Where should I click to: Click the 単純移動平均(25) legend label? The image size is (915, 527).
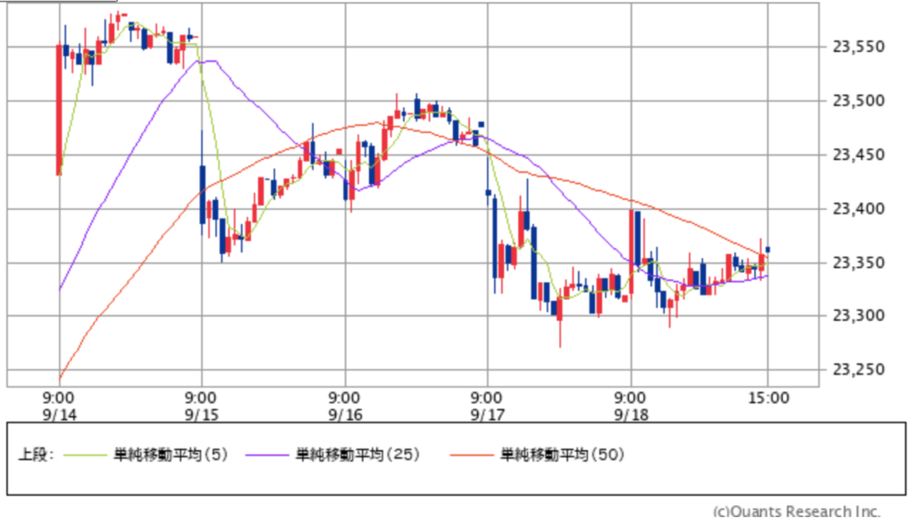click(x=357, y=455)
